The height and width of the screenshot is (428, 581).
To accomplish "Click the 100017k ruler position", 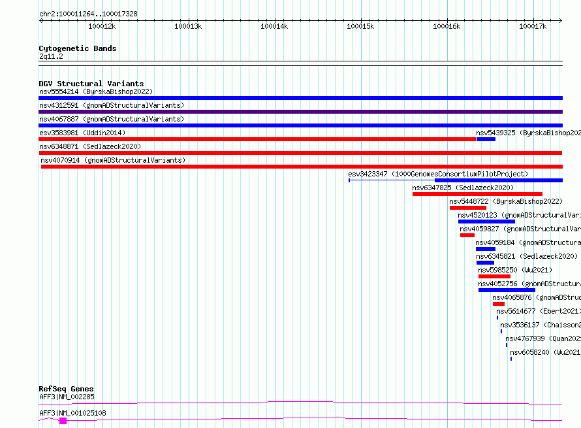I will (x=533, y=26).
